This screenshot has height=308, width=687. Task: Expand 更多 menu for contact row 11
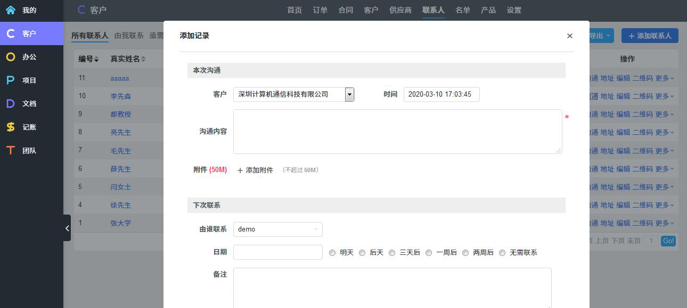pos(665,78)
